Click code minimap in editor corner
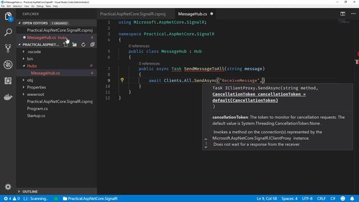Viewport: 359px width, 202px height. pyautogui.click(x=344, y=21)
